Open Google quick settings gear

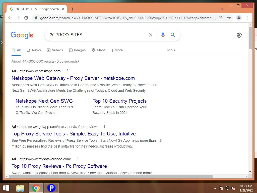239,35
